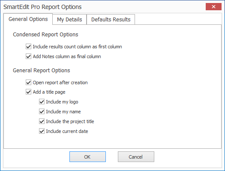Click the 'Open report after creation' label text

click(x=60, y=83)
